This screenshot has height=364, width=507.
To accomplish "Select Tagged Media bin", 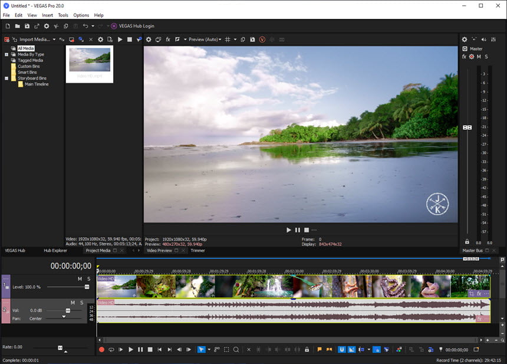I will (x=30, y=60).
